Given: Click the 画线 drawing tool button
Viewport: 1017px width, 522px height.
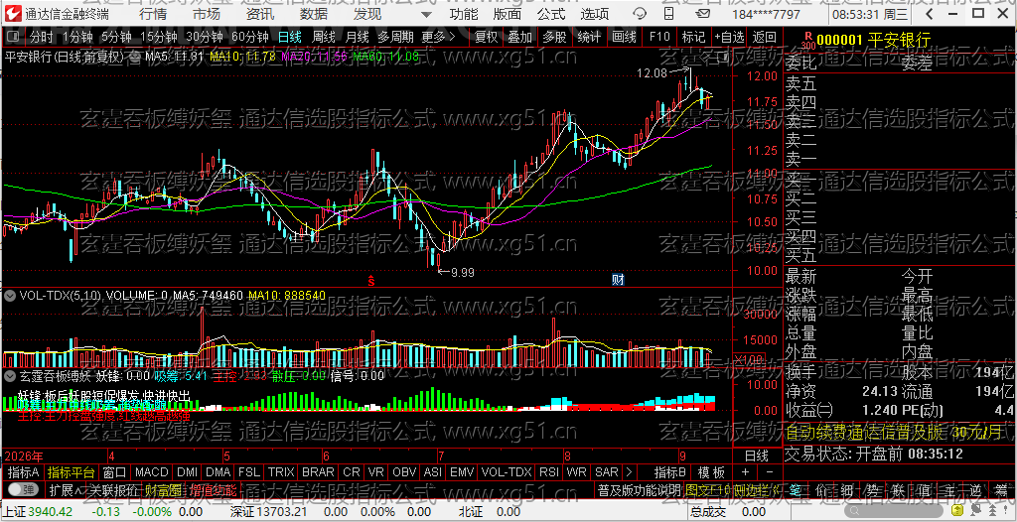Looking at the screenshot, I should coord(624,37).
